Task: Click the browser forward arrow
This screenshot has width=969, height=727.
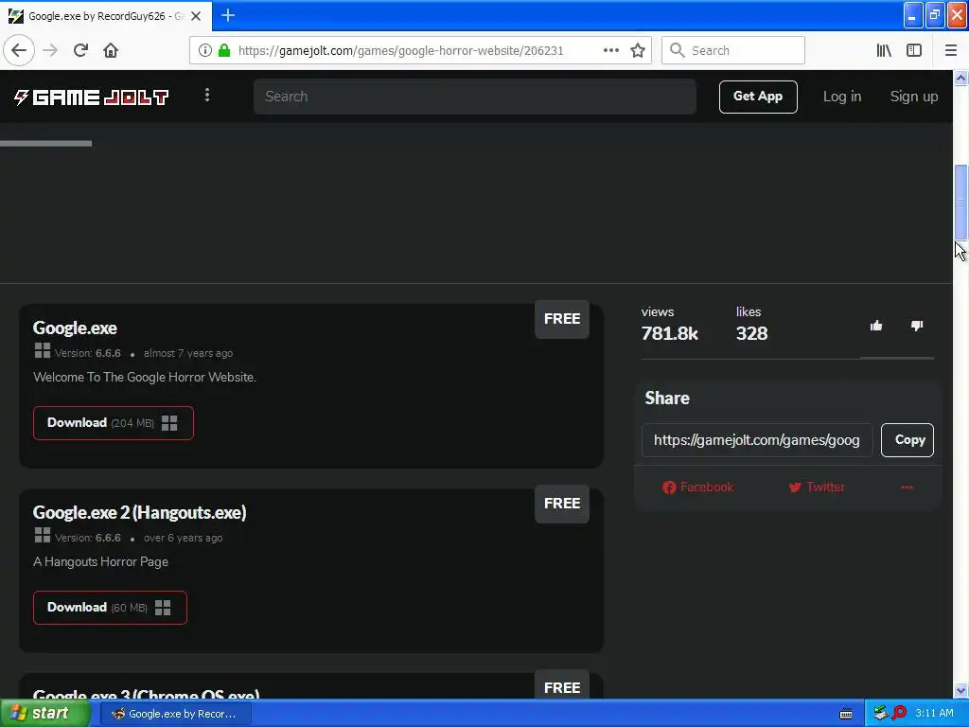Action: pyautogui.click(x=50, y=50)
